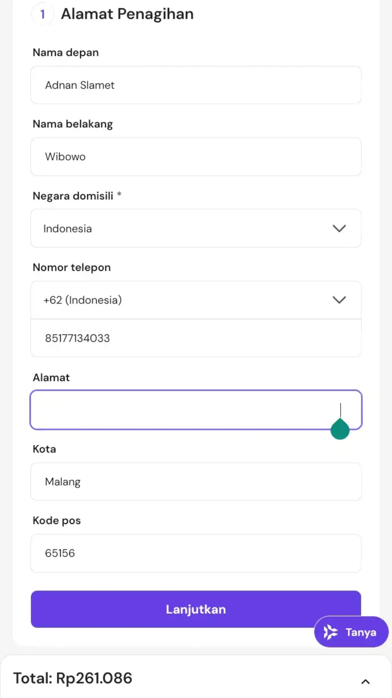Click the chevron in Negara domisili field
The width and height of the screenshot is (392, 698).
click(x=339, y=228)
